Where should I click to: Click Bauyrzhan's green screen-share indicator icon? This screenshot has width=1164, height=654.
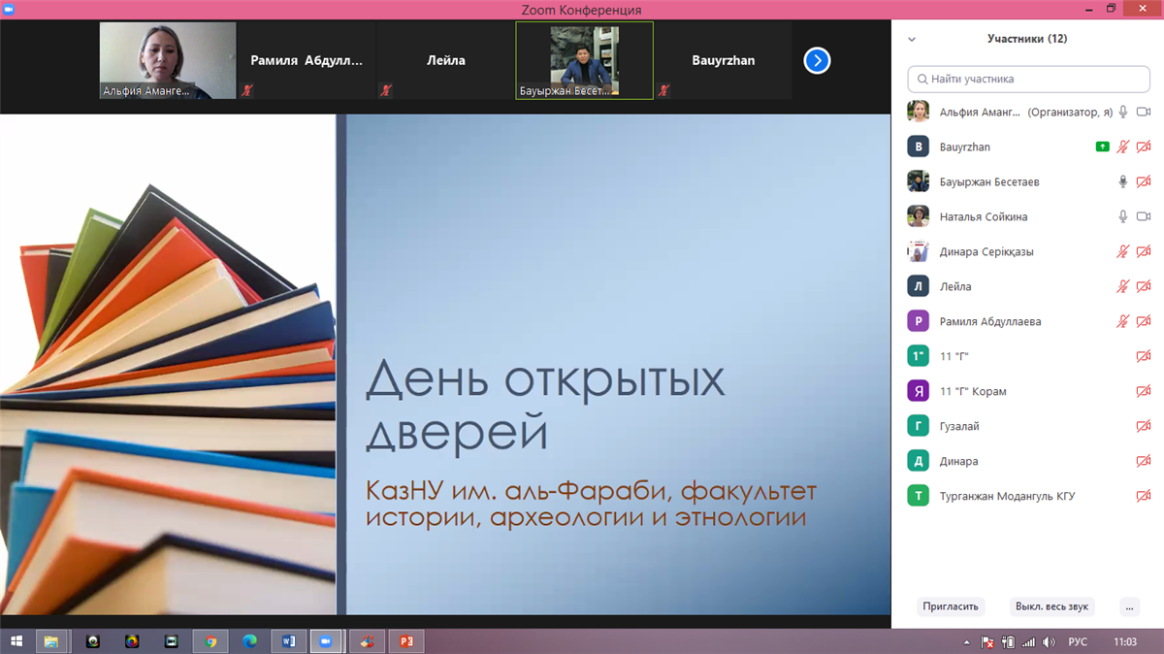pos(1102,147)
